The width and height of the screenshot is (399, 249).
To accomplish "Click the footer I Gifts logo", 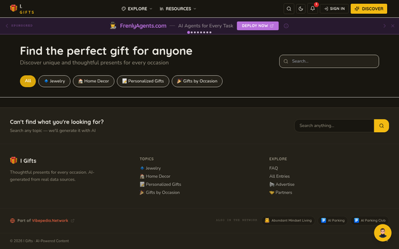I will click(x=23, y=161).
